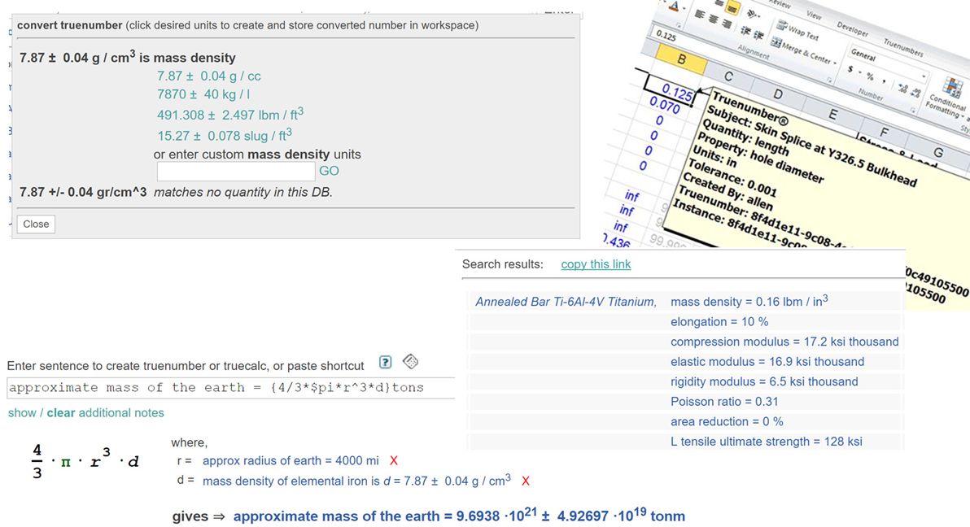Select 'L tensile ultimate strength = 128 ksi'
The image size is (970, 527).
tap(767, 442)
